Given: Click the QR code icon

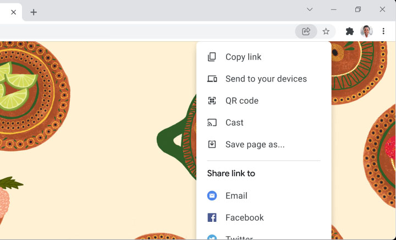Looking at the screenshot, I should 212,101.
